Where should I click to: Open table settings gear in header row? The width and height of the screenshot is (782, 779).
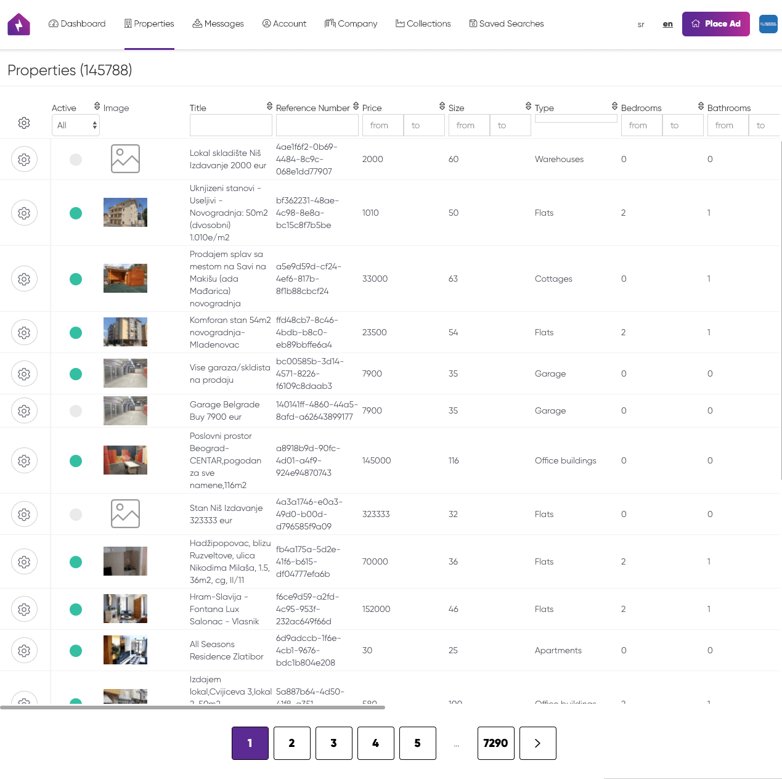coord(24,123)
